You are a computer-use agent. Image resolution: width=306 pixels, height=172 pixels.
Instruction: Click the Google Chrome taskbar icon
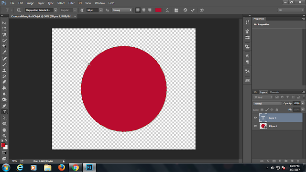(76, 168)
